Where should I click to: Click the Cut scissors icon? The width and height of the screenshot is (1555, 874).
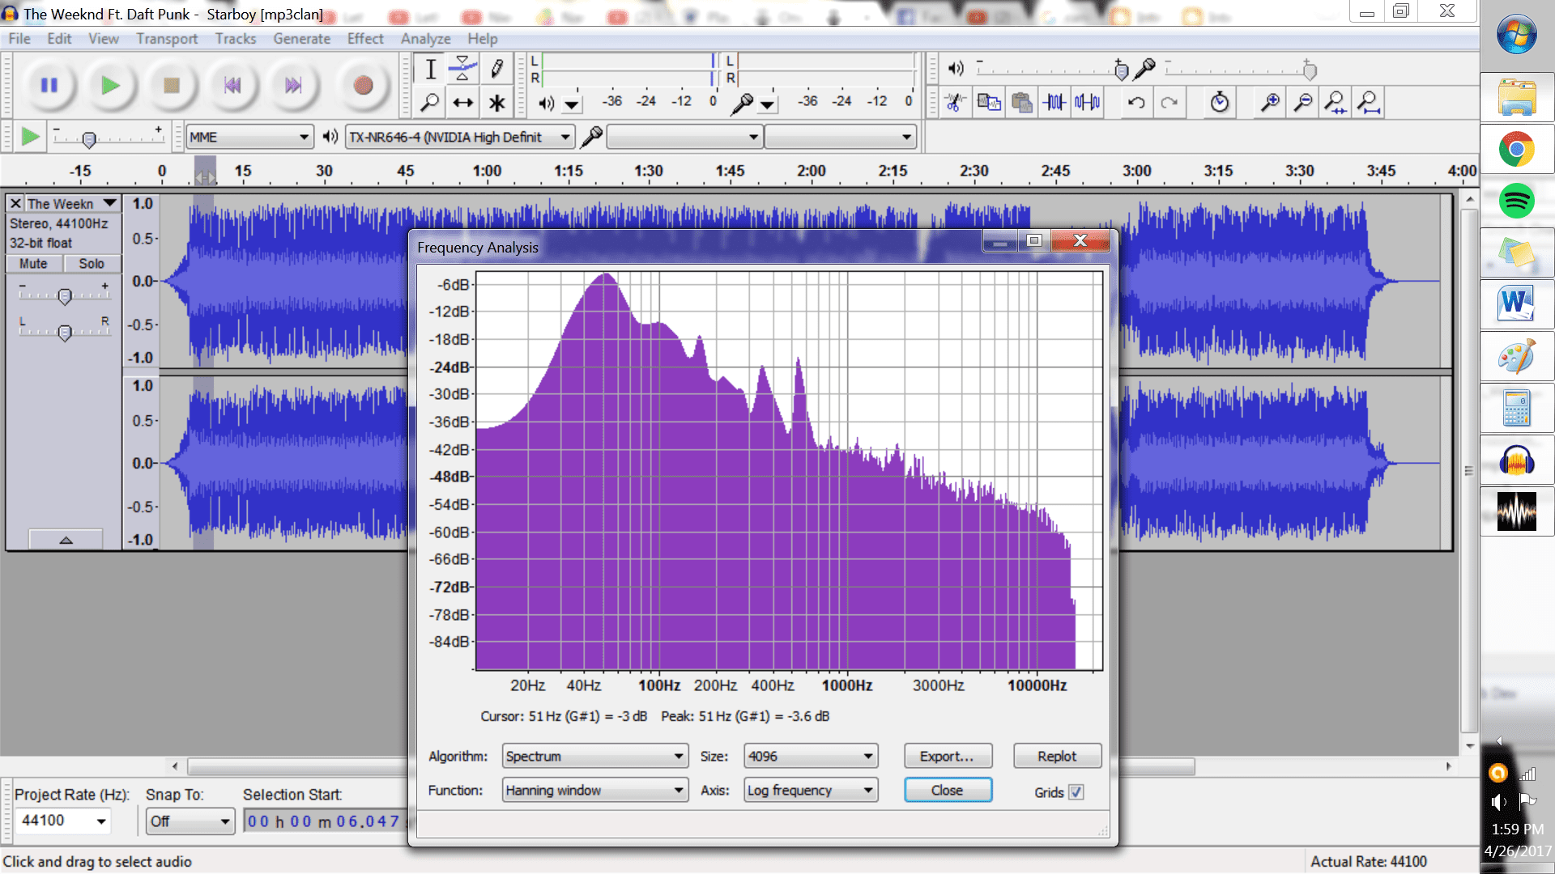(955, 103)
